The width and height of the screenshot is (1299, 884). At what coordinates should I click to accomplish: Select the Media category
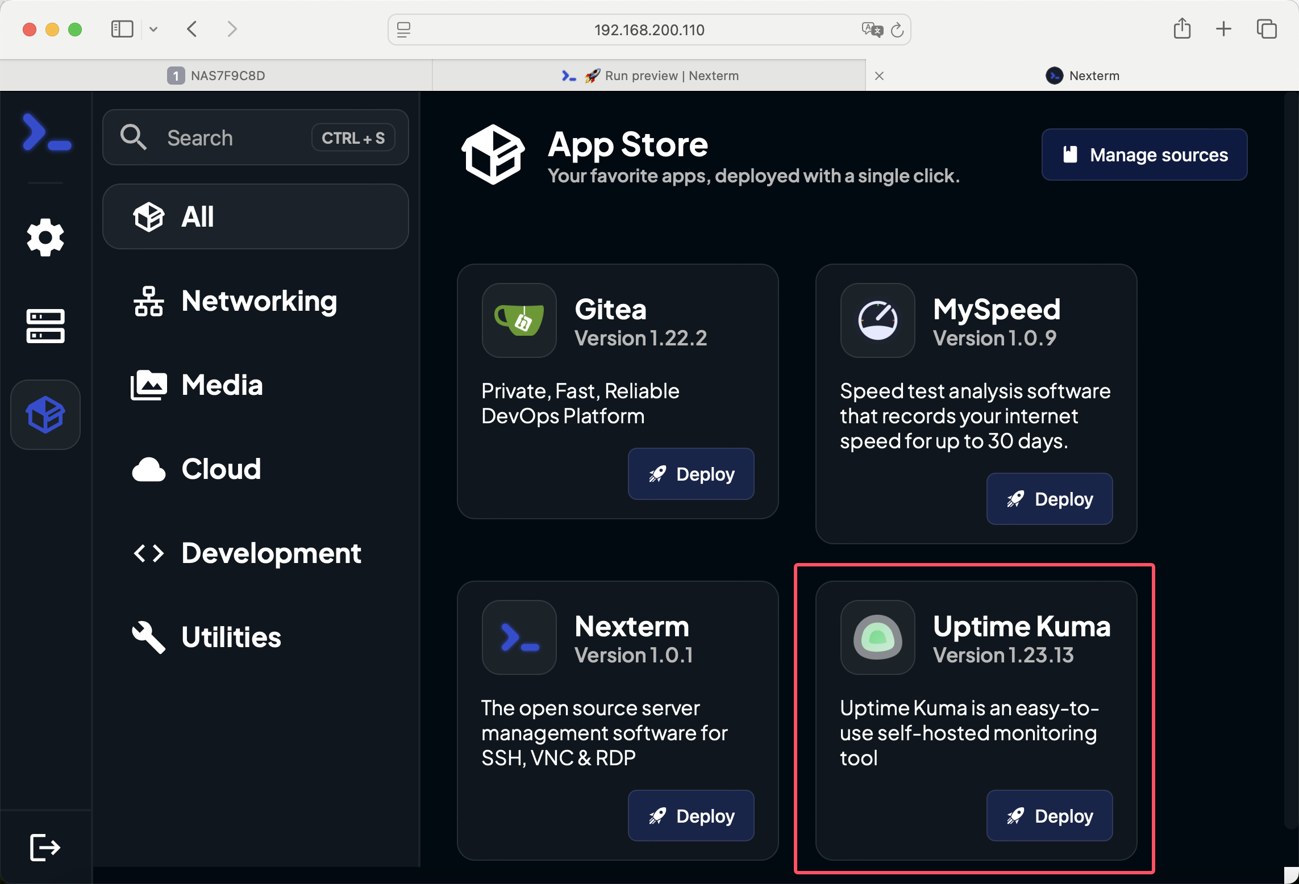click(x=256, y=385)
